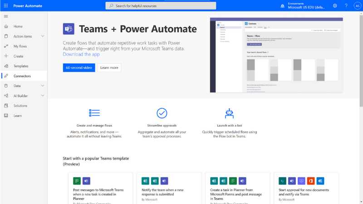This screenshot has width=363, height=204.
Task: Click the AI Builder icon
Action: [x=6, y=96]
